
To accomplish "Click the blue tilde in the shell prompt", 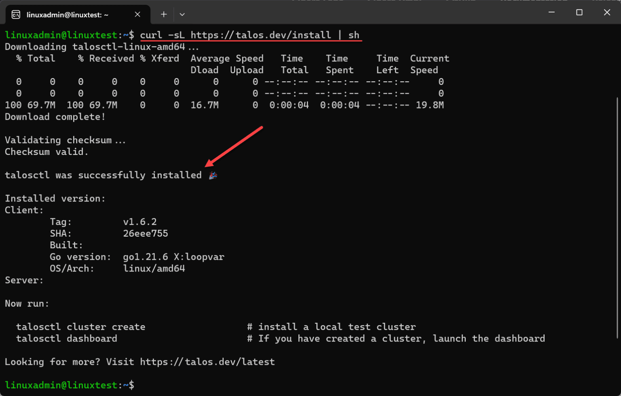I will click(125, 35).
